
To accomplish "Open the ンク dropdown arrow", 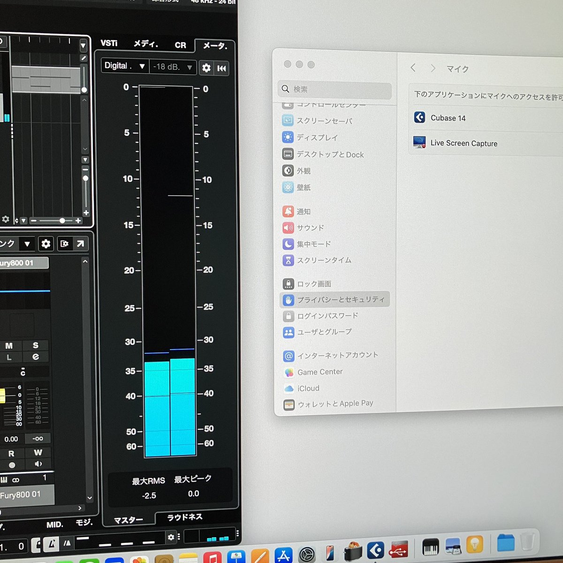I will [x=27, y=244].
